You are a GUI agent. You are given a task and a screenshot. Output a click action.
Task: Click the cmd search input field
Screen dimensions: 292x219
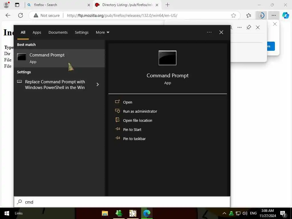[x=122, y=202]
